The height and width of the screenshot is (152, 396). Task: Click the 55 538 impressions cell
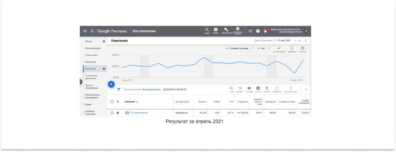point(203,113)
